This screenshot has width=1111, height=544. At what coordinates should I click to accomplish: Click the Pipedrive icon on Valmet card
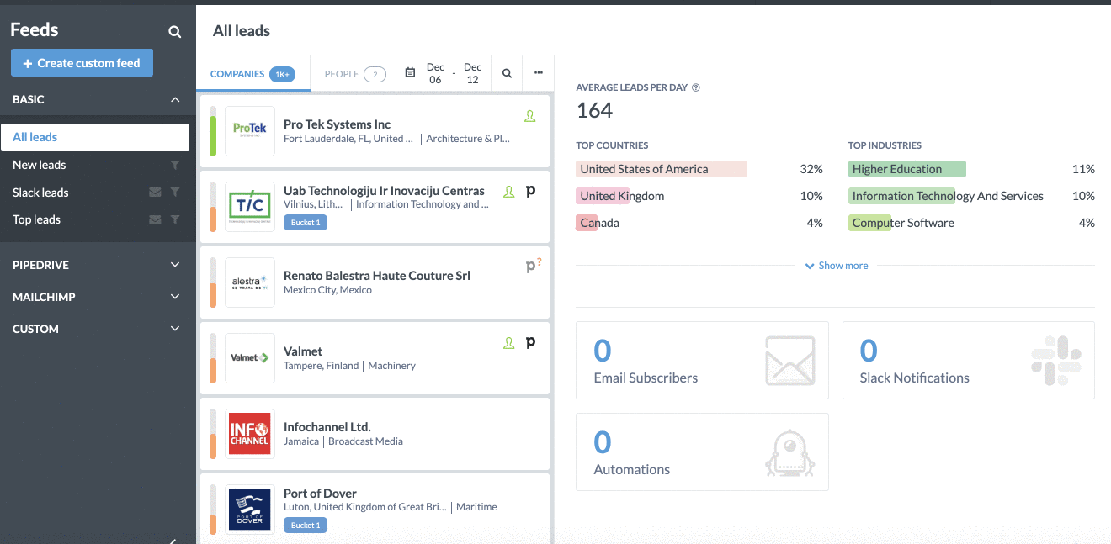[x=530, y=343]
